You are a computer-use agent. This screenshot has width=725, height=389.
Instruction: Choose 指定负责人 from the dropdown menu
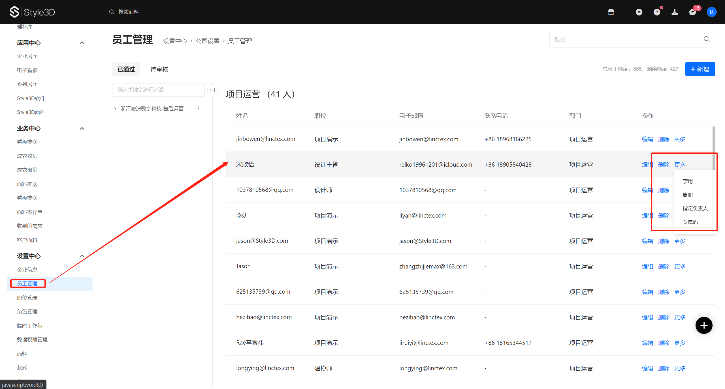pyautogui.click(x=695, y=209)
